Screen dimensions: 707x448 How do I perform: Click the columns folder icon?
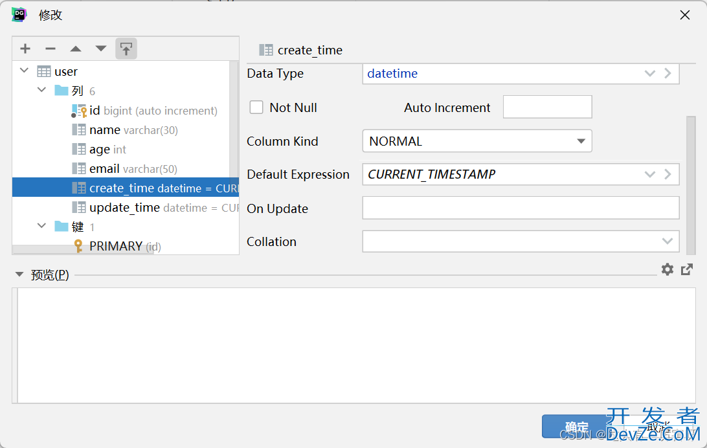(x=62, y=91)
